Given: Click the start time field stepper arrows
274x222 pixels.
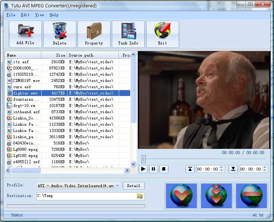Looking at the screenshot, I should (x=222, y=169).
